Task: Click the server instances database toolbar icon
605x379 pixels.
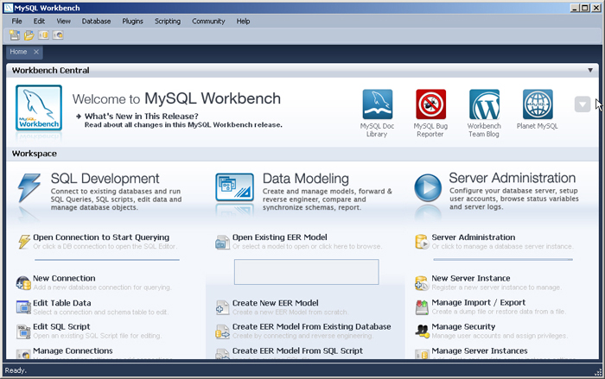Action: [43, 35]
